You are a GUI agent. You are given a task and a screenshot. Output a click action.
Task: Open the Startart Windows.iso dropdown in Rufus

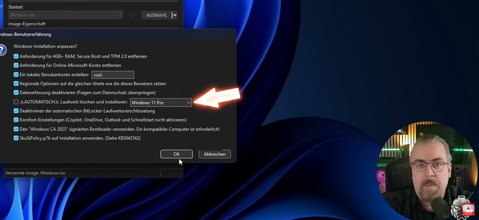(66, 15)
